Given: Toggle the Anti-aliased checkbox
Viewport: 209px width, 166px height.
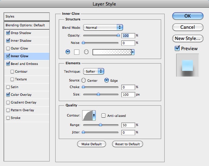Looking at the screenshot, I should pos(103,115).
